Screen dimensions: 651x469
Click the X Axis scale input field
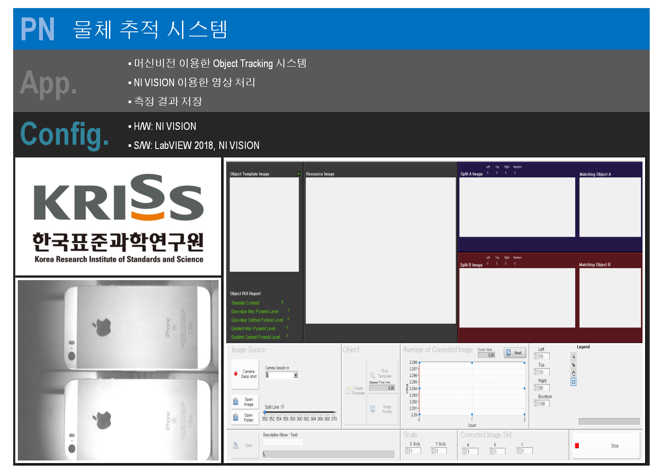[415, 451]
